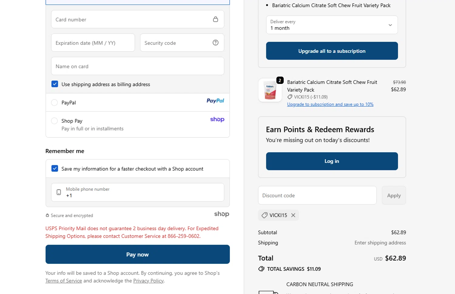Click the Subtotal $62.89 amount
Image resolution: width=455 pixels, height=294 pixels.
(x=398, y=233)
